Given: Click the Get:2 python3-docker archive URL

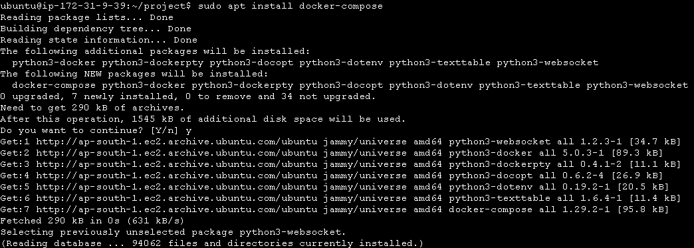Looking at the screenshot, I should [x=177, y=153].
